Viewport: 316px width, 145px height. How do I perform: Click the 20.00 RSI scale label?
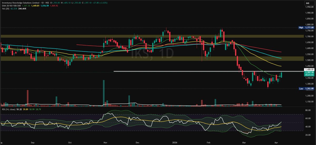(x=308, y=135)
